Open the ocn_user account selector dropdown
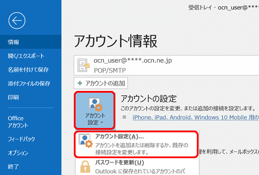Viewport: 259px width, 175px height. tap(166, 66)
